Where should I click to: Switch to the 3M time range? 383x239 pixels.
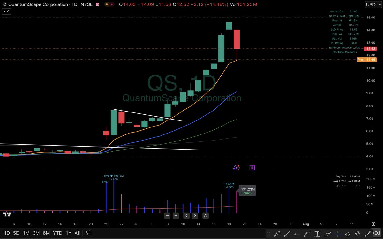[x=36, y=233]
